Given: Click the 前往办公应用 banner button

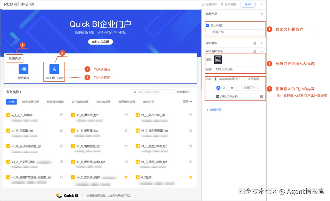Looking at the screenshot, I should (100, 42).
